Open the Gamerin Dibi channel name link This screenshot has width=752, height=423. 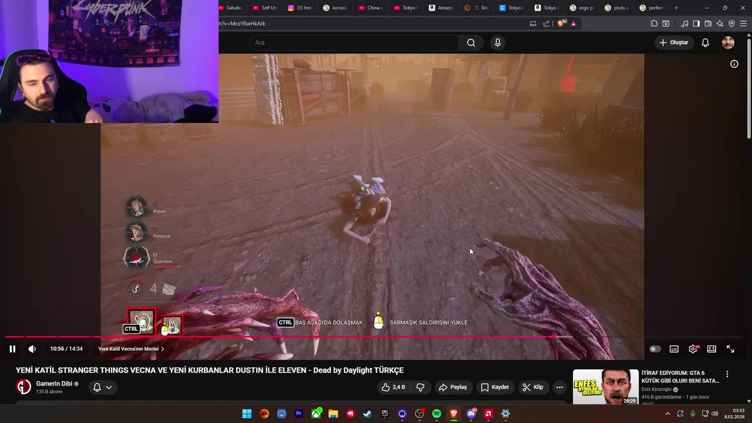54,384
